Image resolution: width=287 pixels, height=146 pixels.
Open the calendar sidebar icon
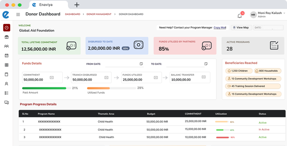click(7, 55)
